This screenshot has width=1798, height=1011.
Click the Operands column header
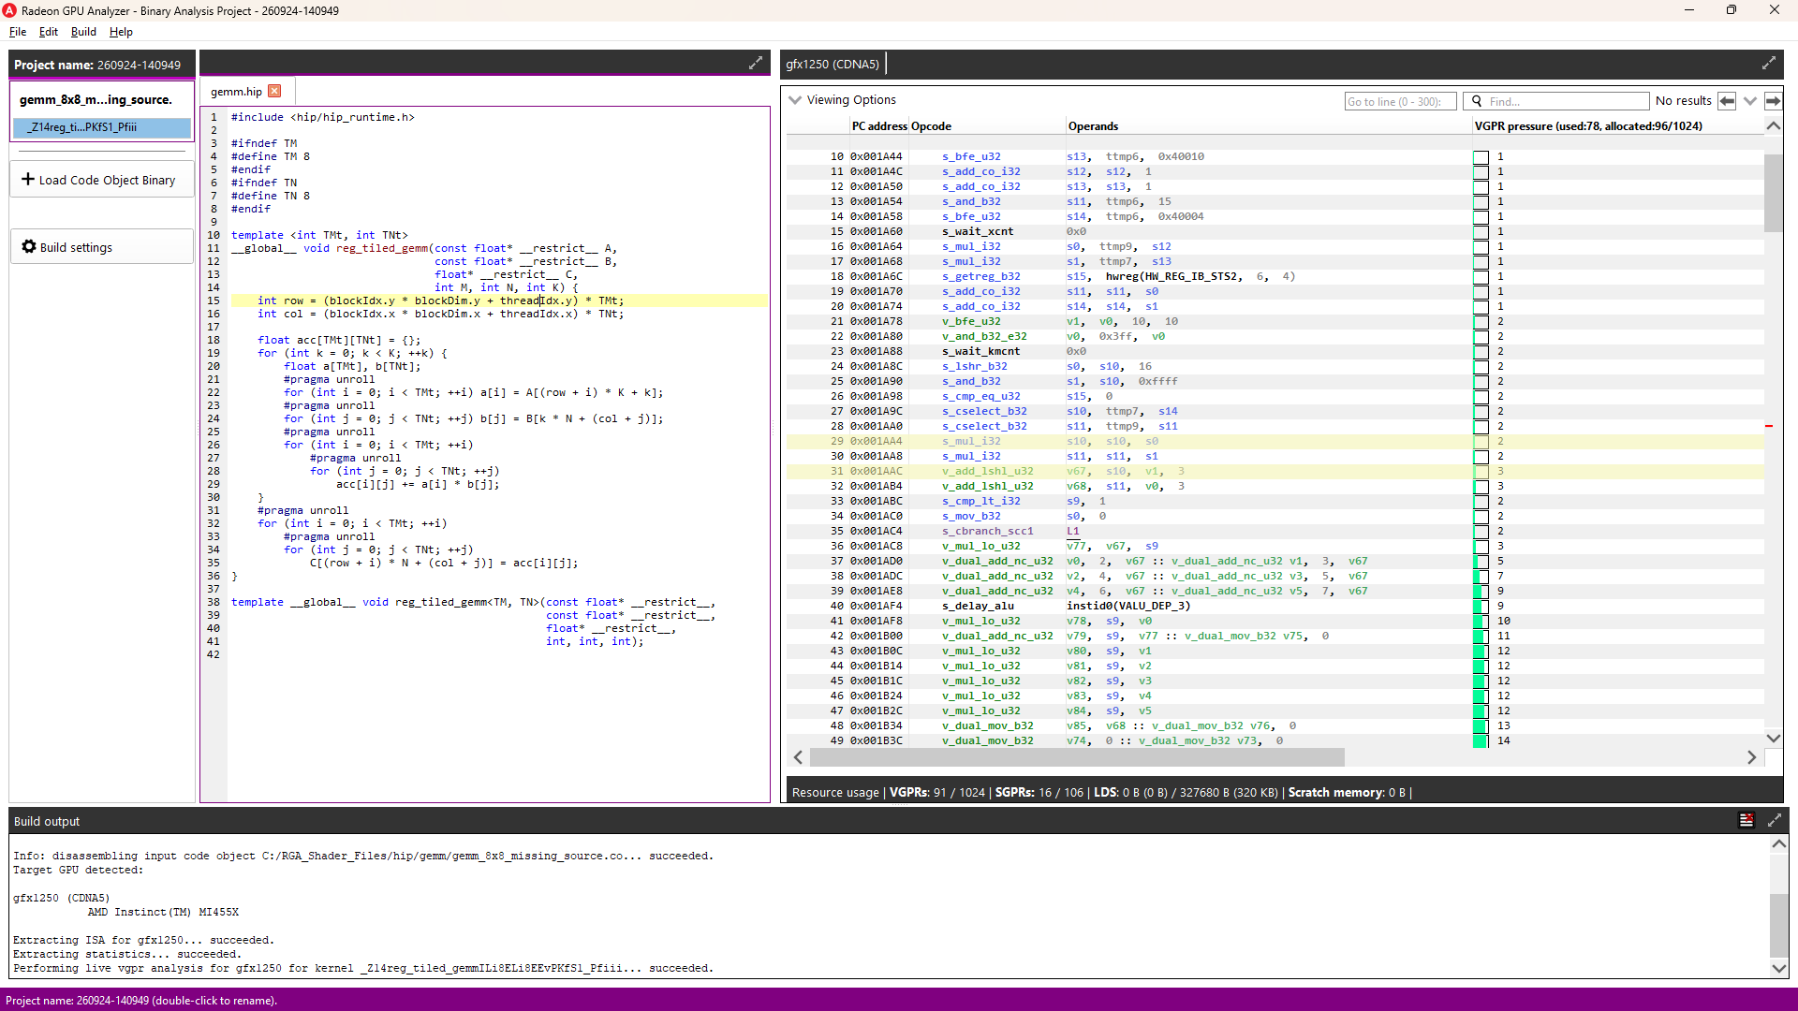[1093, 125]
